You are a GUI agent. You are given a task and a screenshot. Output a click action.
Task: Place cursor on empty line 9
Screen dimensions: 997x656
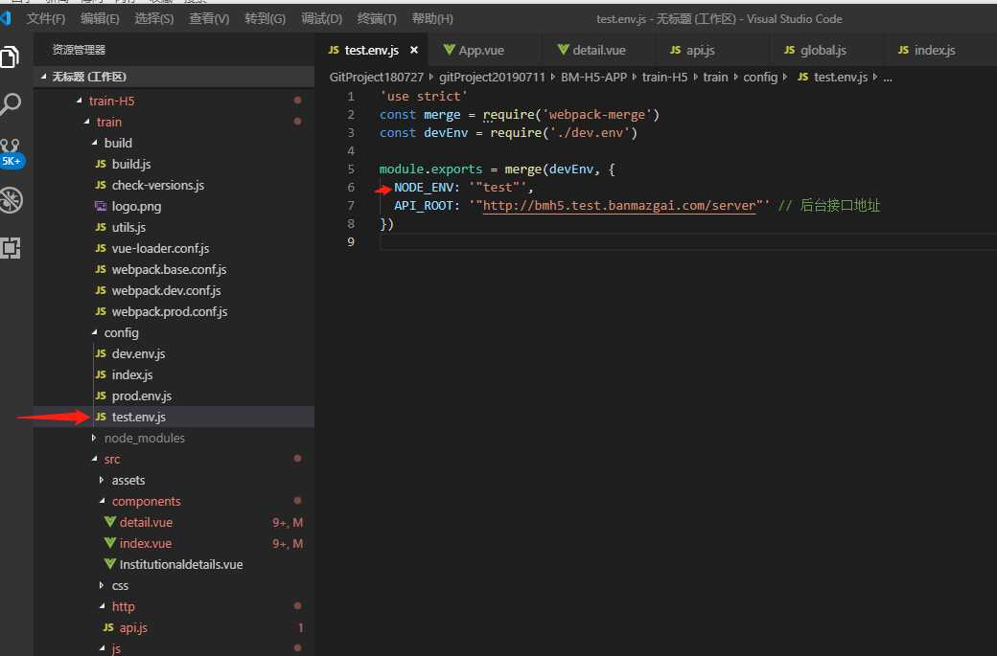[687, 241]
